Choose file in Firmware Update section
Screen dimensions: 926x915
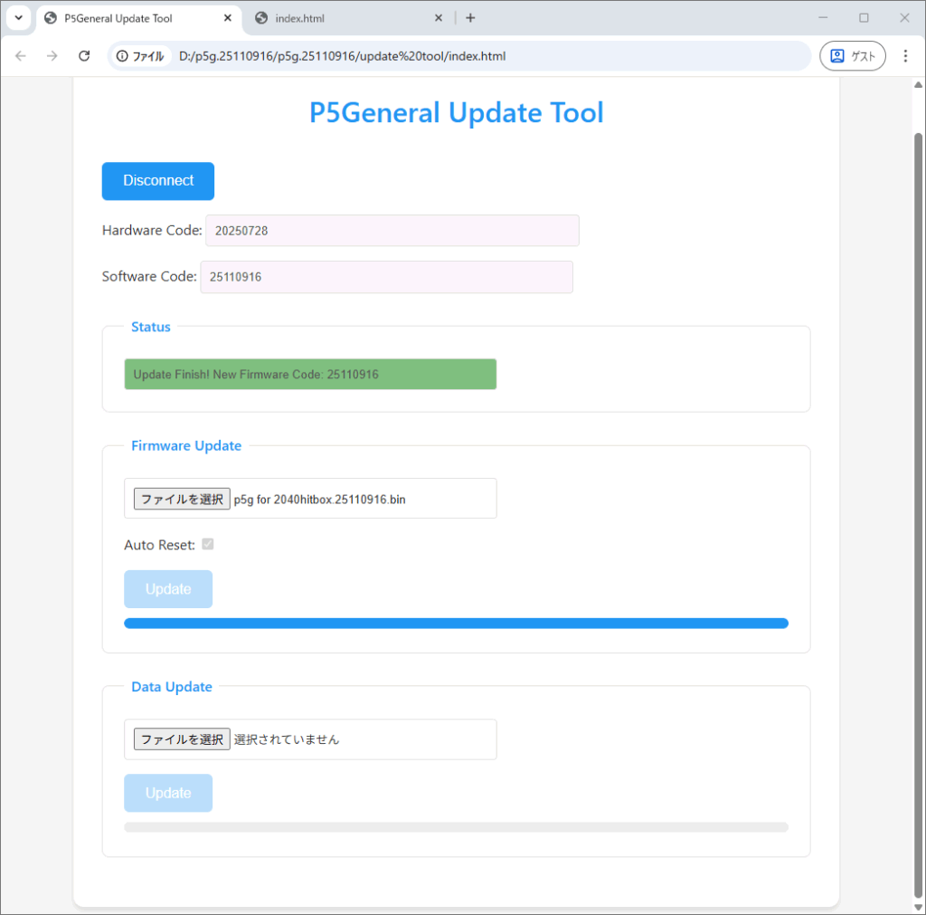[182, 499]
